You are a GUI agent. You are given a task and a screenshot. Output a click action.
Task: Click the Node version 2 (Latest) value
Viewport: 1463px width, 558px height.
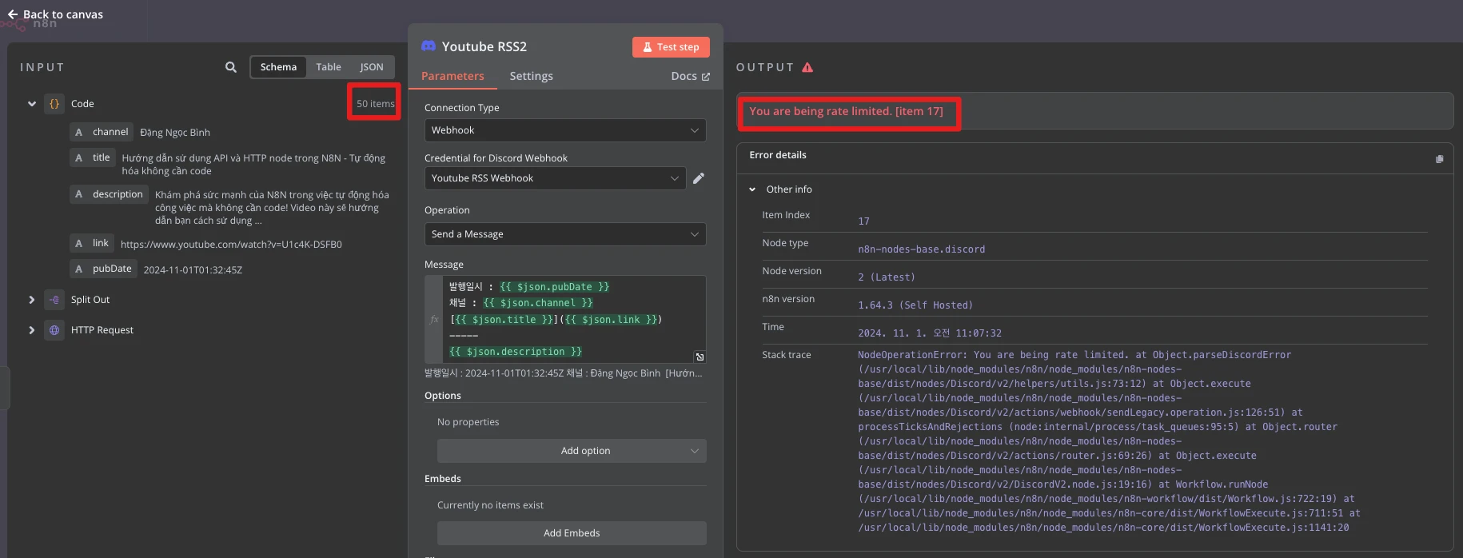tap(887, 277)
